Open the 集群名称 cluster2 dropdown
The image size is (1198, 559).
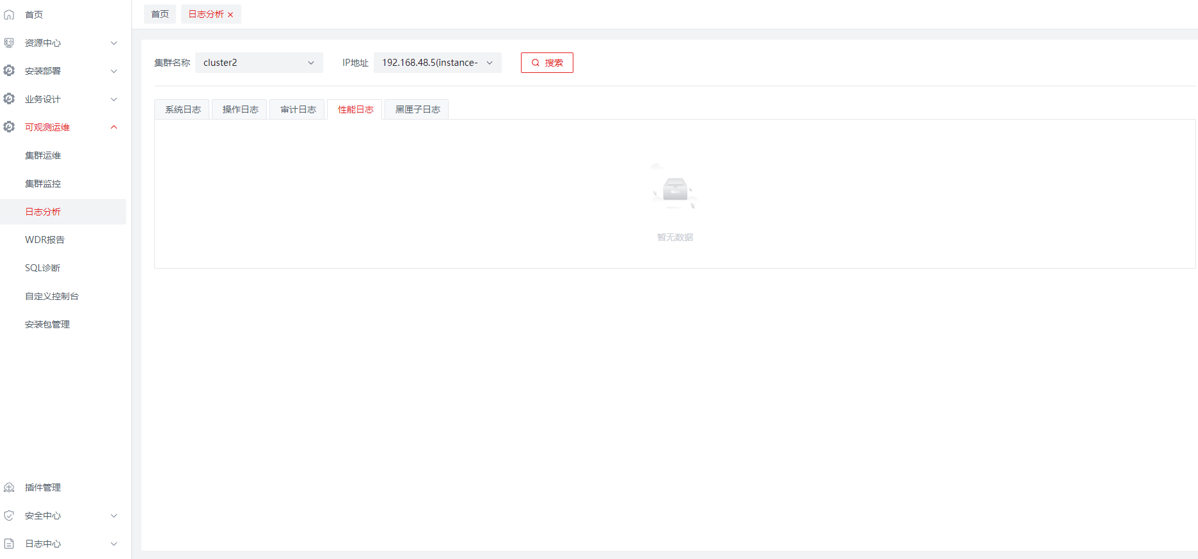click(259, 63)
